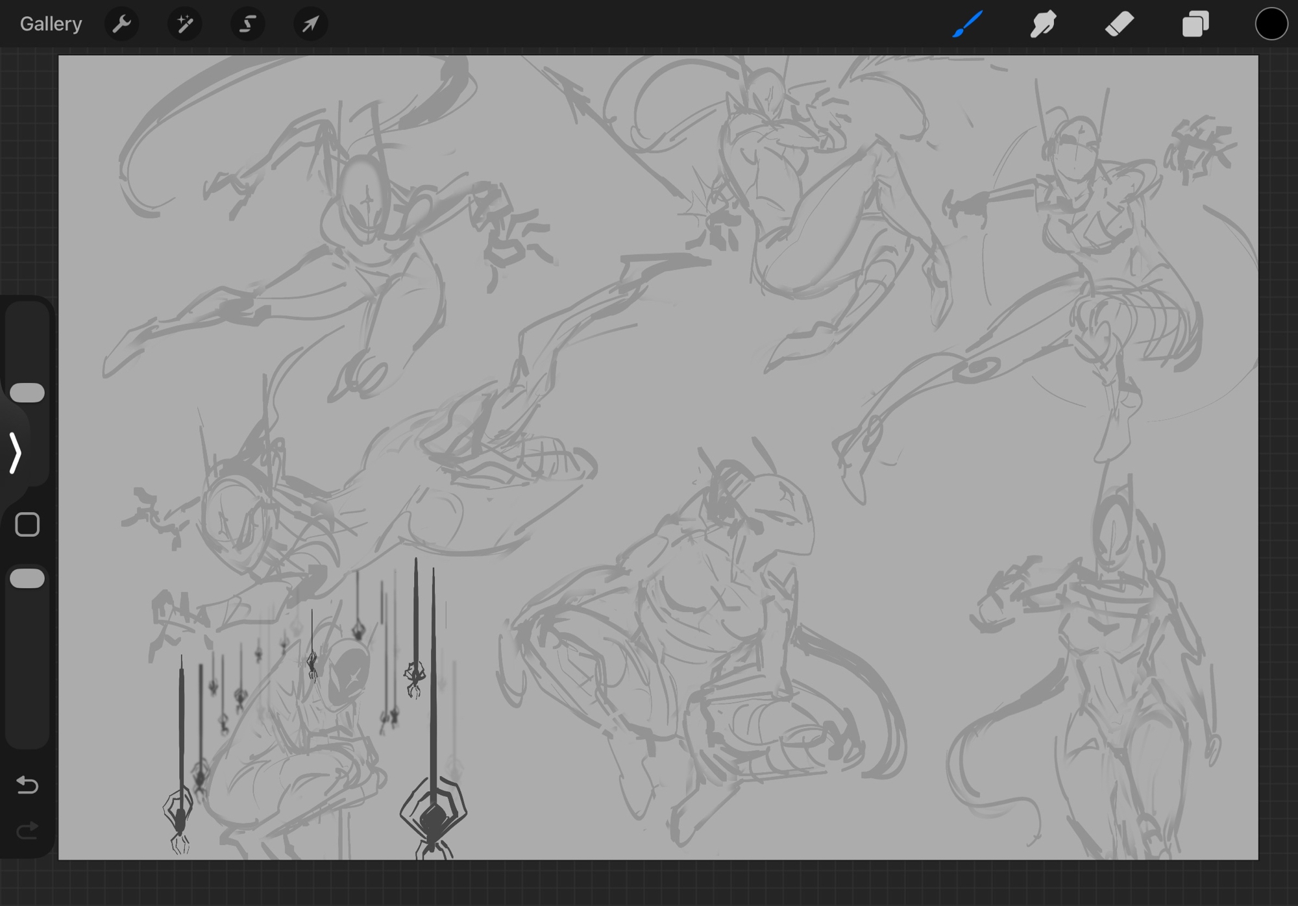Image resolution: width=1298 pixels, height=906 pixels.
Task: Click the upper brush size slider handle
Action: coord(27,393)
